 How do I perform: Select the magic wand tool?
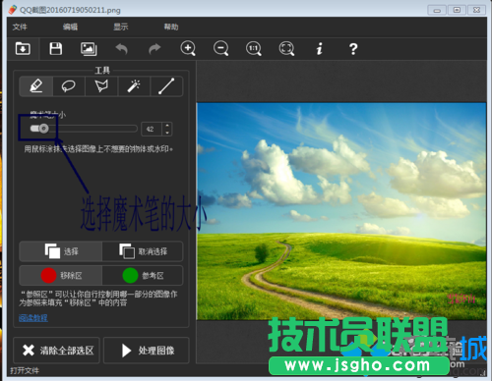(x=134, y=86)
